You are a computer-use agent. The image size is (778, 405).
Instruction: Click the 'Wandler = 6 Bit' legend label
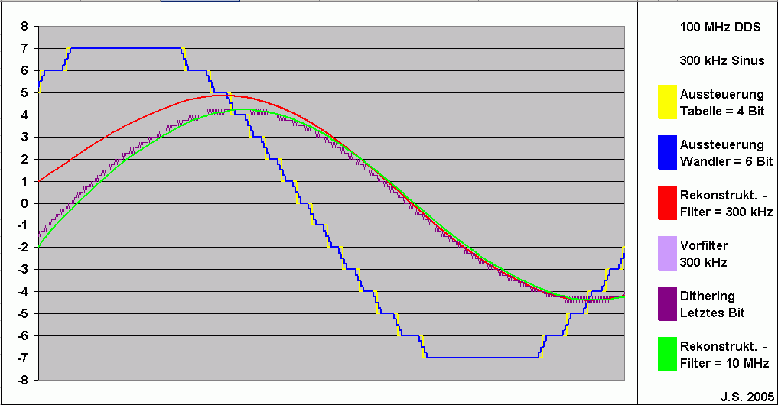(x=727, y=161)
